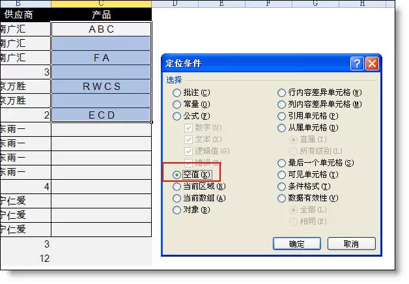This screenshot has height=284, width=409.
Task: Click the 确定 button
Action: [x=297, y=244]
